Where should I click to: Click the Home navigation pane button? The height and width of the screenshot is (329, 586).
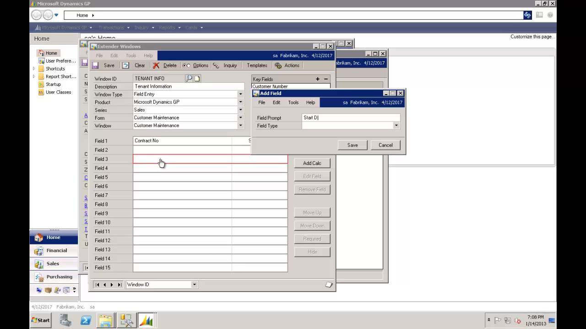(54, 237)
